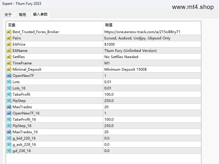
Task: Select the 输入参数 tab
Action: [x=40, y=14]
